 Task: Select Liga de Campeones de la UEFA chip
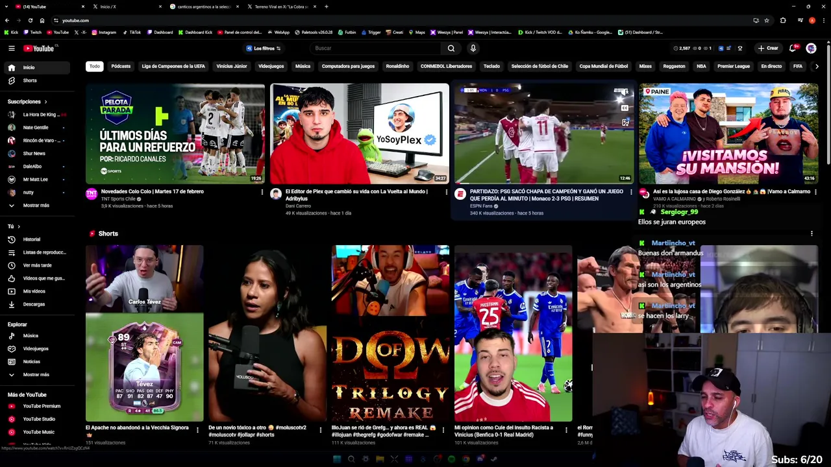pyautogui.click(x=173, y=66)
